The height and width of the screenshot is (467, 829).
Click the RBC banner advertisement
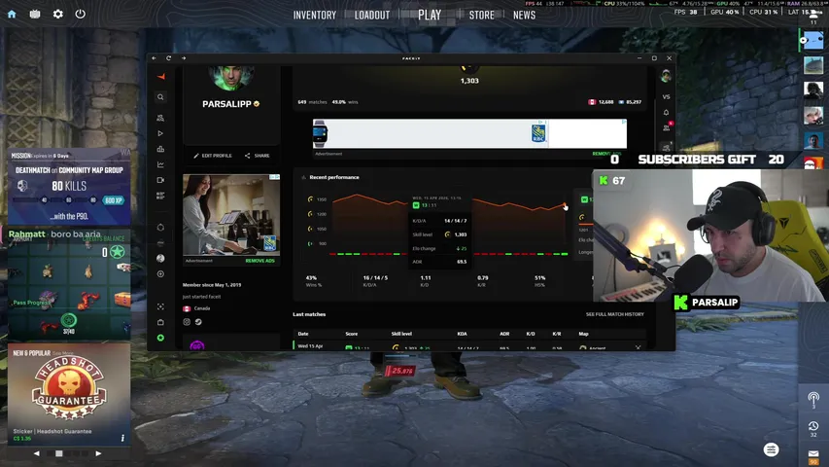469,133
